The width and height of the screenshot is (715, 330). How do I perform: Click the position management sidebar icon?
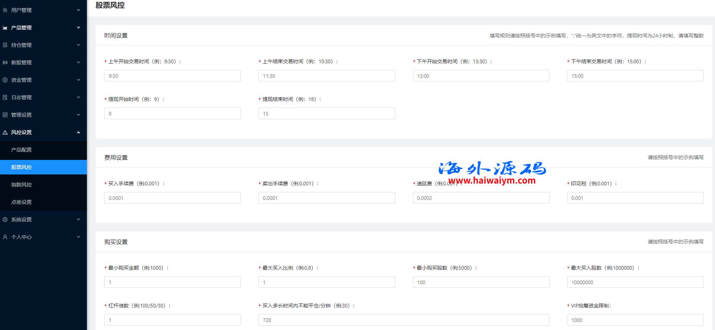click(x=5, y=45)
